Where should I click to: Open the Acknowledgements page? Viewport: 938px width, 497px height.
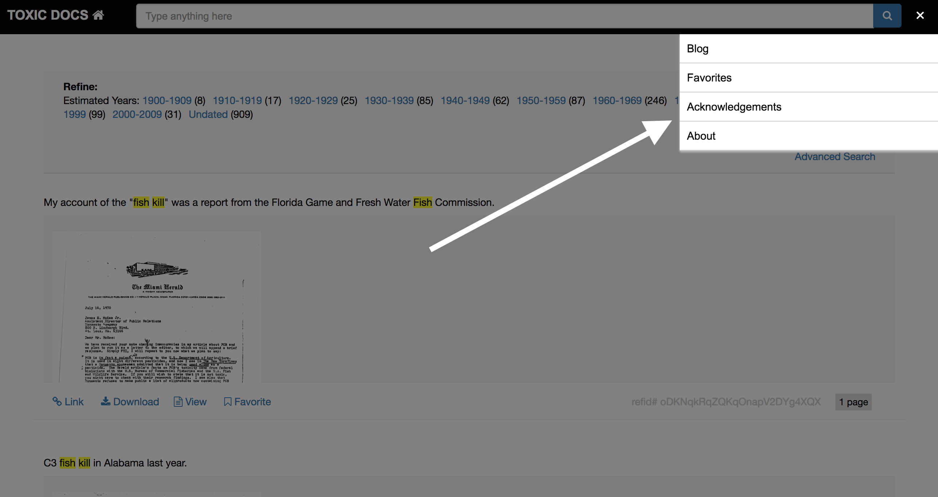click(x=734, y=107)
